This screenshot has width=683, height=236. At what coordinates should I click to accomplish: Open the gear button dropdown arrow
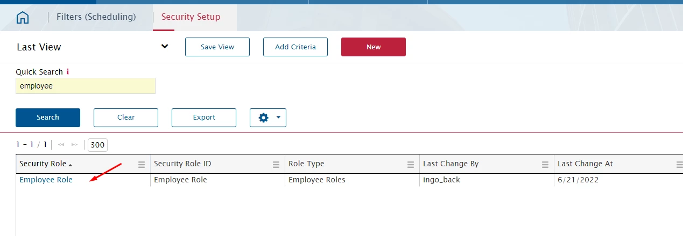pos(278,117)
